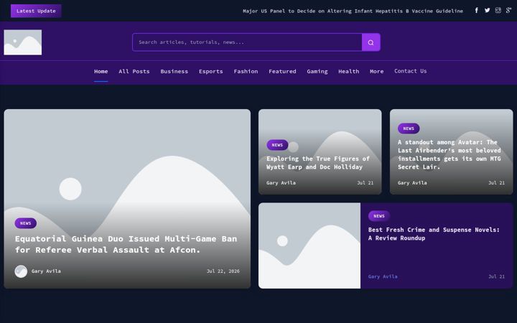
Task: Open the Equatorial Guinea Duo article headline
Action: tap(126, 244)
